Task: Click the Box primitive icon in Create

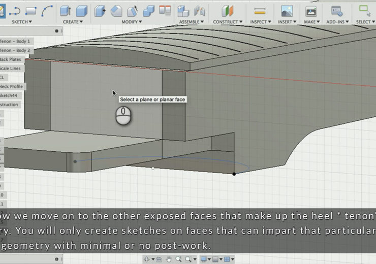Action: pos(82,10)
